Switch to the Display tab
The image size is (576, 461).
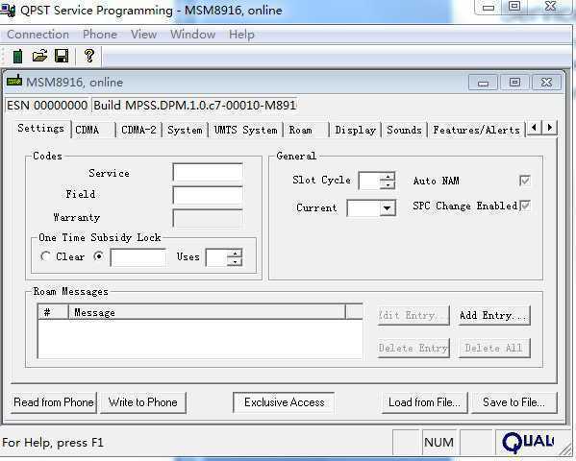(355, 130)
